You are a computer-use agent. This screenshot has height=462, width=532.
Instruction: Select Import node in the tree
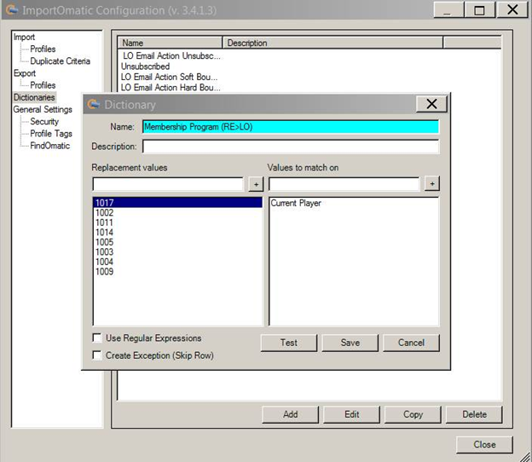(x=24, y=37)
